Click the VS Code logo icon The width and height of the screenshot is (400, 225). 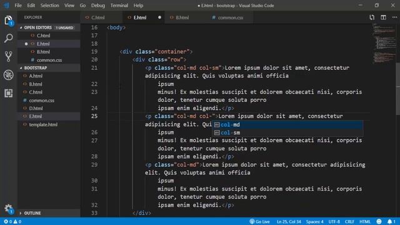click(x=6, y=6)
